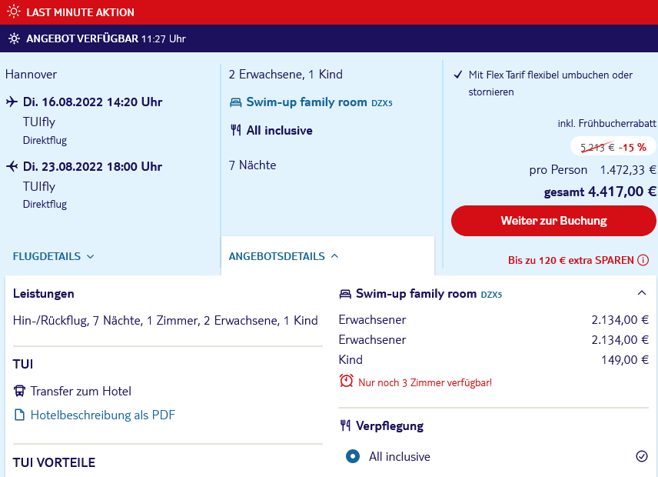The height and width of the screenshot is (477, 658).
Task: Click the sun icon beside Last Minute Aktion
Action: [14, 12]
